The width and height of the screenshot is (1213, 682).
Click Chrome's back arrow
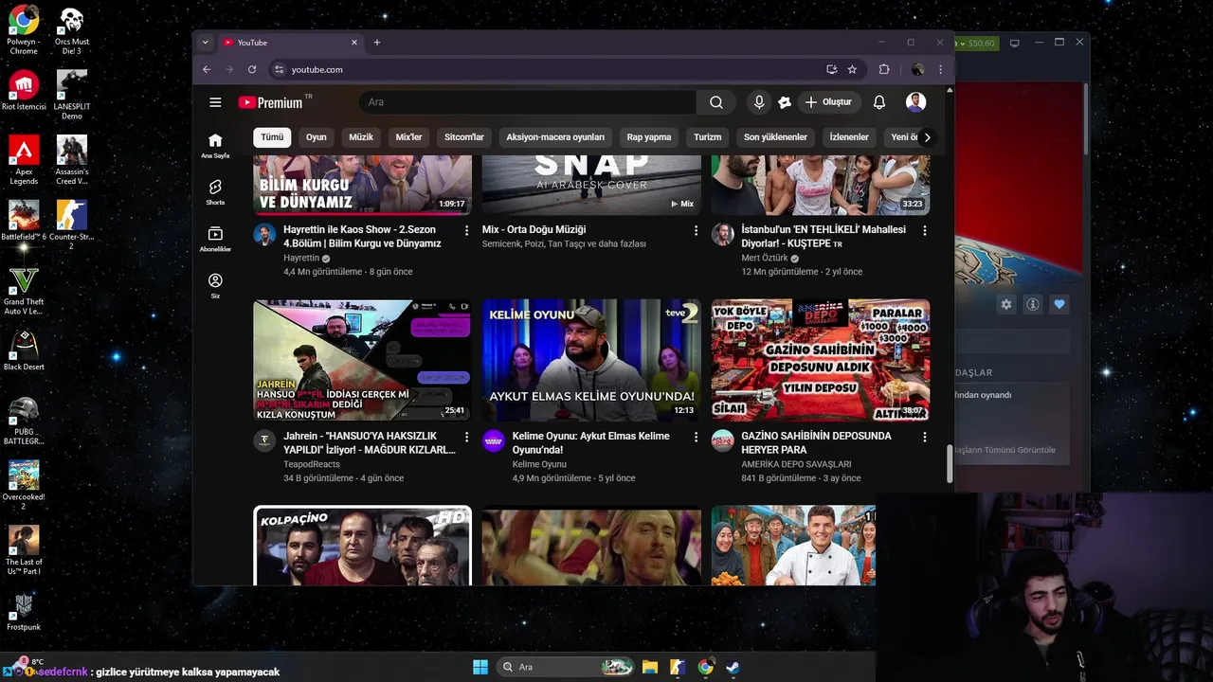tap(207, 69)
